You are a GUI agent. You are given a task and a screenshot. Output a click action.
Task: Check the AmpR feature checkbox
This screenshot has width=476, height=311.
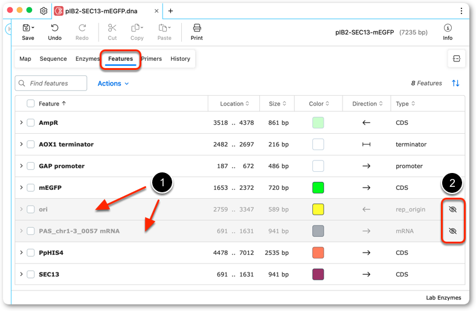[x=31, y=122]
